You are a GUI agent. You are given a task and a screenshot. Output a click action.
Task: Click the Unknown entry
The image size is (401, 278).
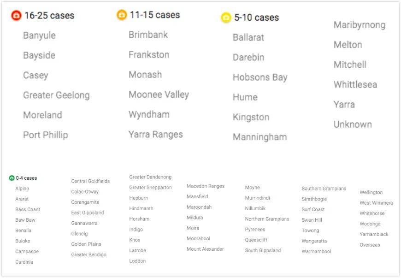click(x=353, y=124)
